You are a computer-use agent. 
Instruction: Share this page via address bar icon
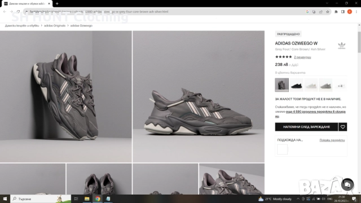pyautogui.click(x=321, y=12)
